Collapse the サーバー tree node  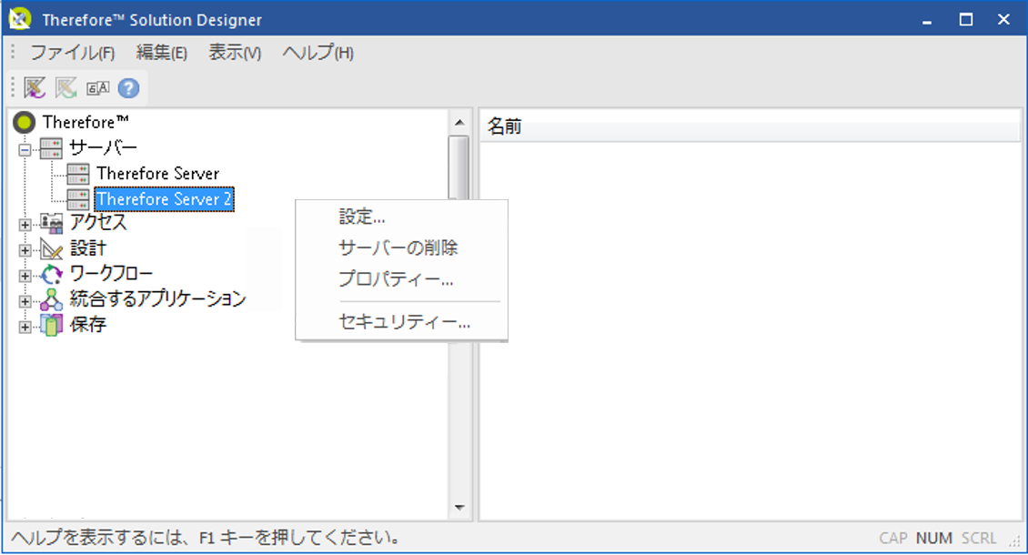[25, 150]
